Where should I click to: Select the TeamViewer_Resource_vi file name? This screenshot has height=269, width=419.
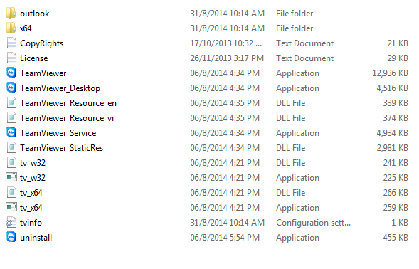67,118
